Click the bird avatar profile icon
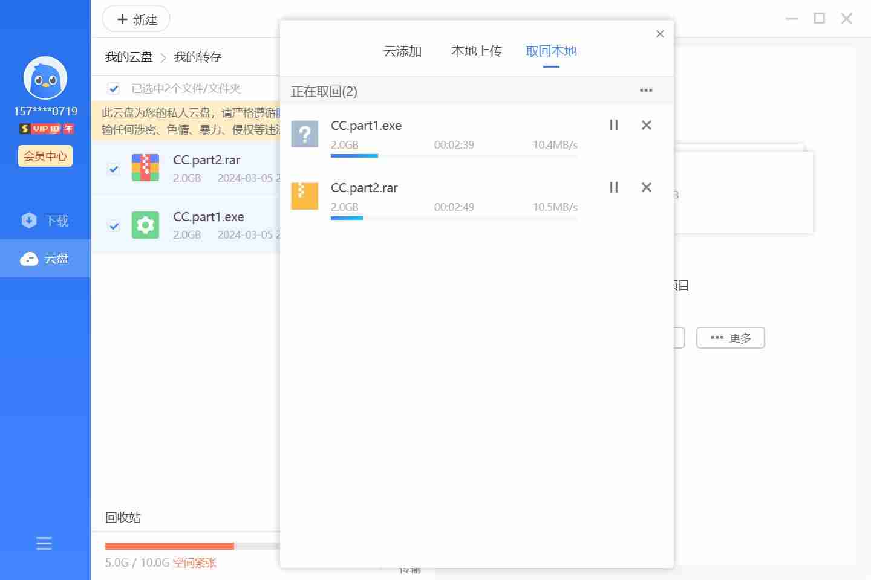871x580 pixels. coord(45,78)
